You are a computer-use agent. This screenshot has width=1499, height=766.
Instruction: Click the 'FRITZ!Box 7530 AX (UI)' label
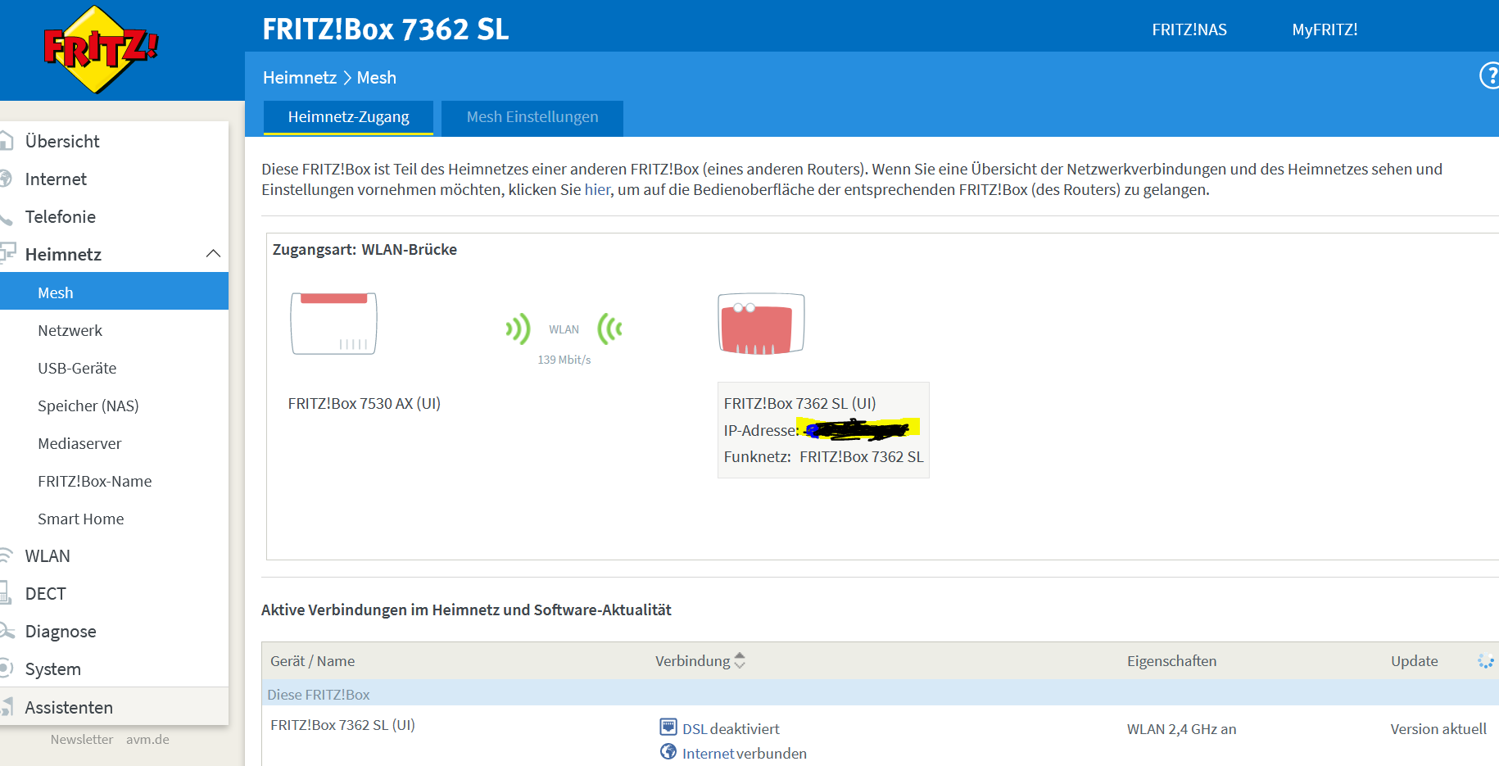tap(365, 403)
